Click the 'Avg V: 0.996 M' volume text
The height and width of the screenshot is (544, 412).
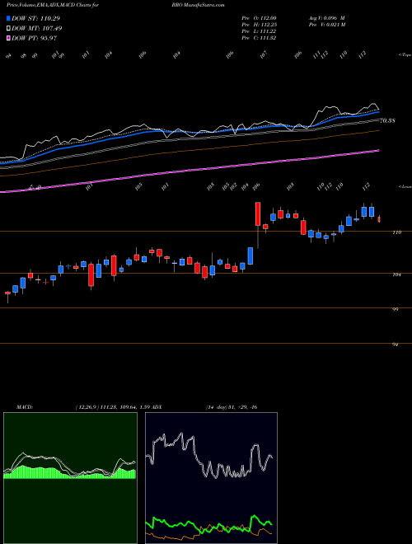pyautogui.click(x=328, y=18)
